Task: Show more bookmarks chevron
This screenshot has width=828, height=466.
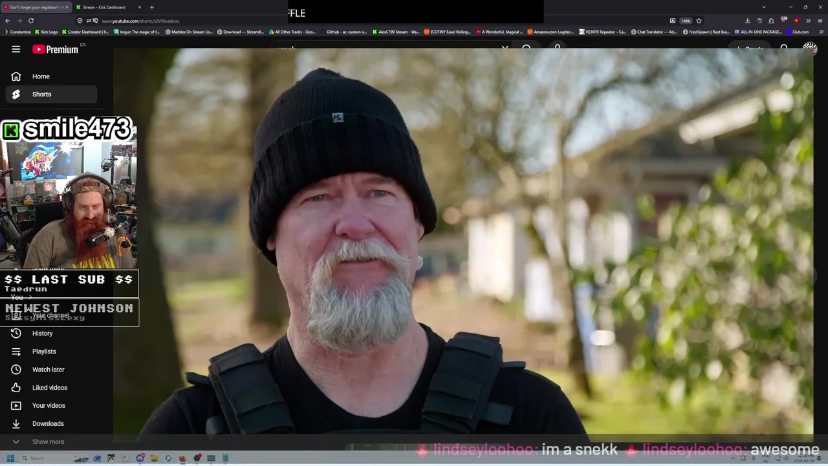Action: (822, 32)
